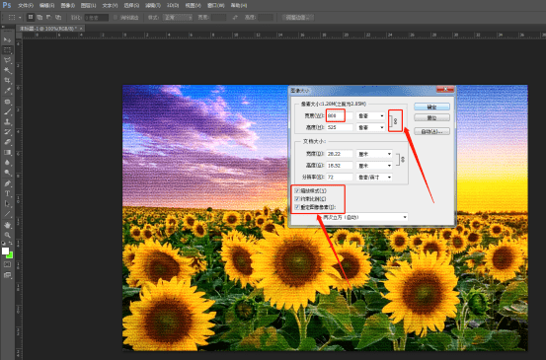Select the Crop tool

coord(7,80)
